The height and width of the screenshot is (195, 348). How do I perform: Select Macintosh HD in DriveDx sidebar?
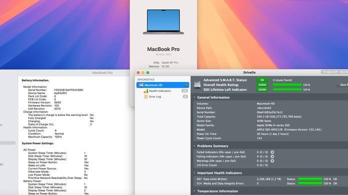(162, 85)
